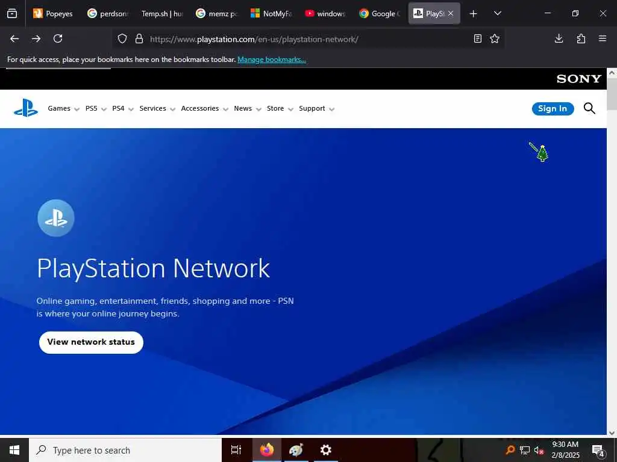This screenshot has height=462, width=617.
Task: Expand the PS5 navigation dropdown
Action: (96, 108)
